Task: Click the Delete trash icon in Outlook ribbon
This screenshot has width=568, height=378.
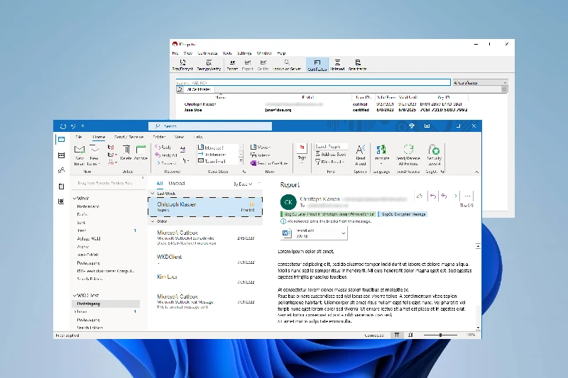Action: click(126, 150)
